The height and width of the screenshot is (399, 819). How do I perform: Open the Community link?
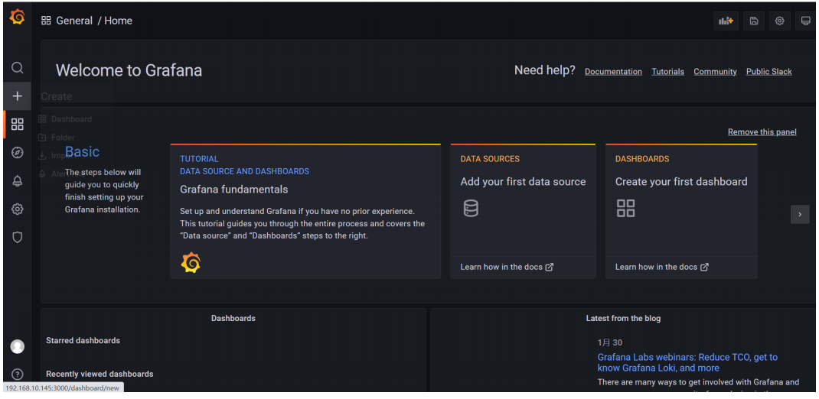715,71
